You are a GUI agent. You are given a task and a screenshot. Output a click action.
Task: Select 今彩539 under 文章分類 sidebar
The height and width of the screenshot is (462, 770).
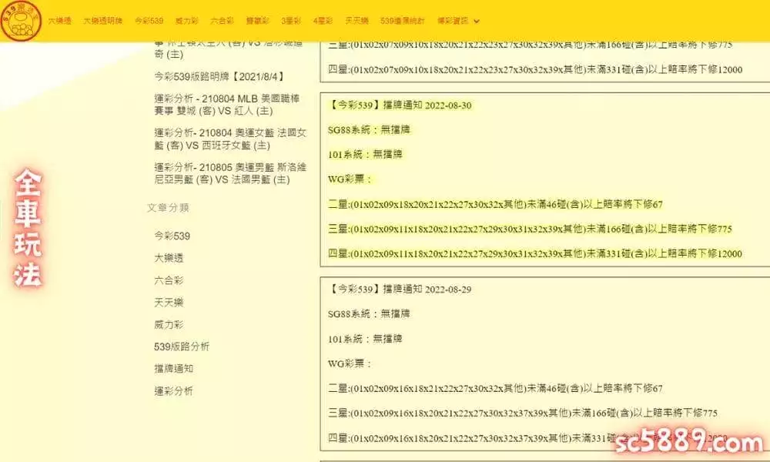coord(172,236)
